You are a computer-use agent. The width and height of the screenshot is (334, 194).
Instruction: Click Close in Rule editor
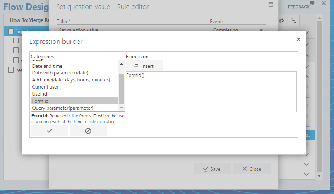pos(252,169)
